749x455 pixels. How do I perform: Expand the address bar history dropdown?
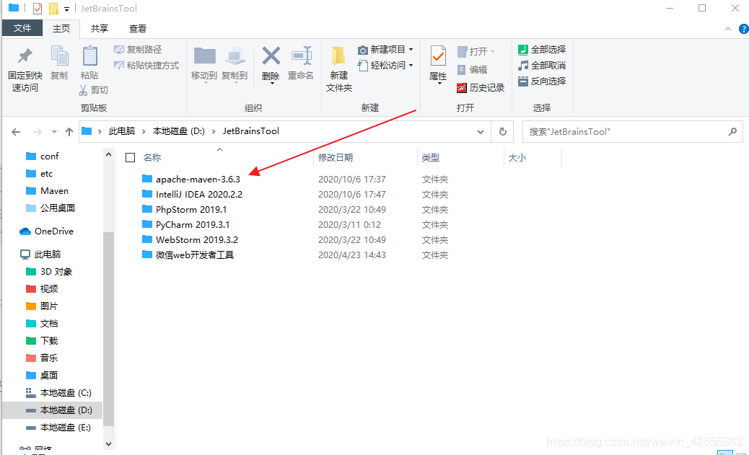pos(481,132)
